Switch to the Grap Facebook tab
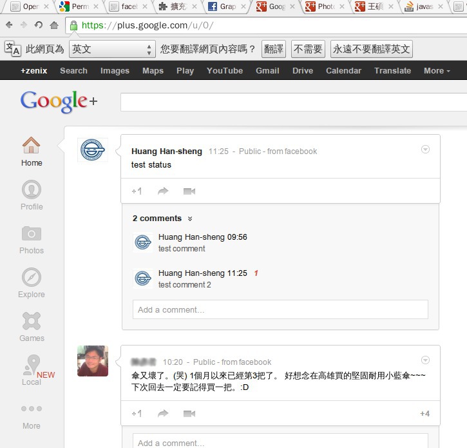 [227, 6]
